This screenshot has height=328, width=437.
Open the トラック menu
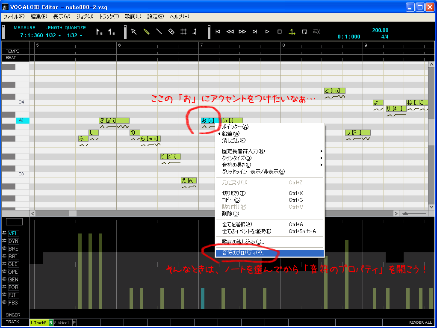click(x=109, y=17)
